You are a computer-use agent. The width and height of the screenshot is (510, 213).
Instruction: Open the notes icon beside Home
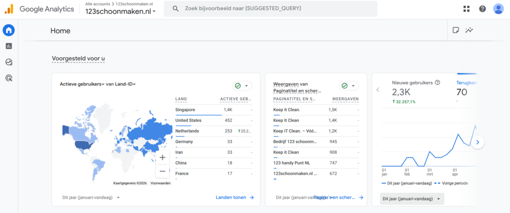pos(456,30)
